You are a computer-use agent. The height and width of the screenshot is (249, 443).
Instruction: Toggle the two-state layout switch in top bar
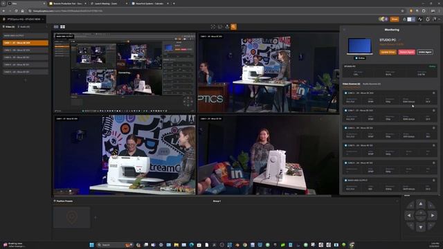click(411, 19)
